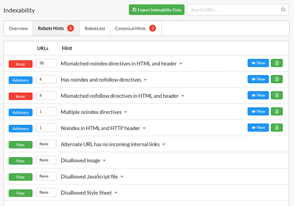Expand 'Mismatched nofollow directives in HTML and header' hint
This screenshot has height=206, width=294.
coord(183,96)
